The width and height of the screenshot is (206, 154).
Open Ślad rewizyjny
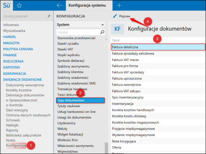(17, 110)
